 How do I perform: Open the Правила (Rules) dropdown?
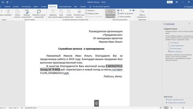[90, 11]
